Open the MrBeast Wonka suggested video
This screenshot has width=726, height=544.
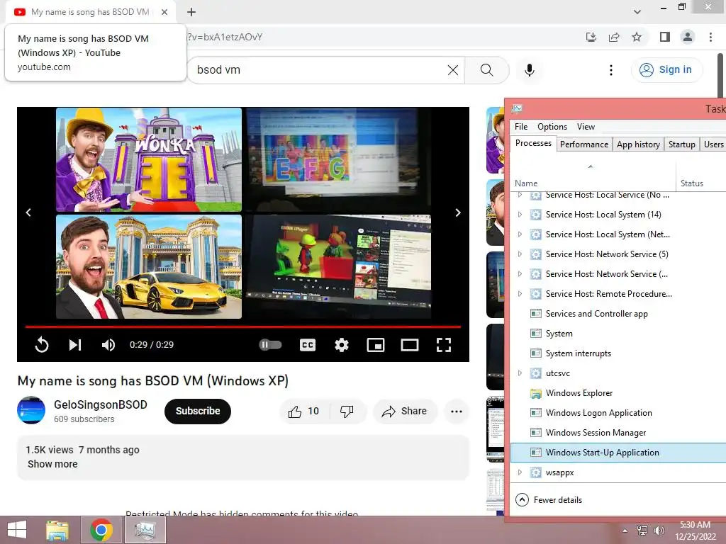click(149, 159)
